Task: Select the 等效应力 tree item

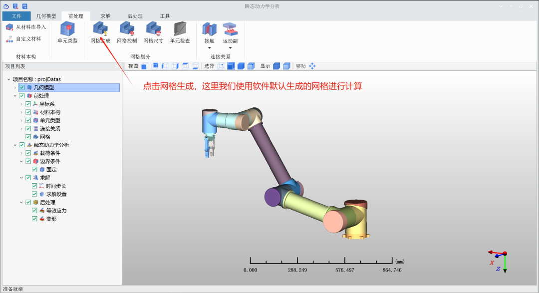Action: click(x=56, y=211)
